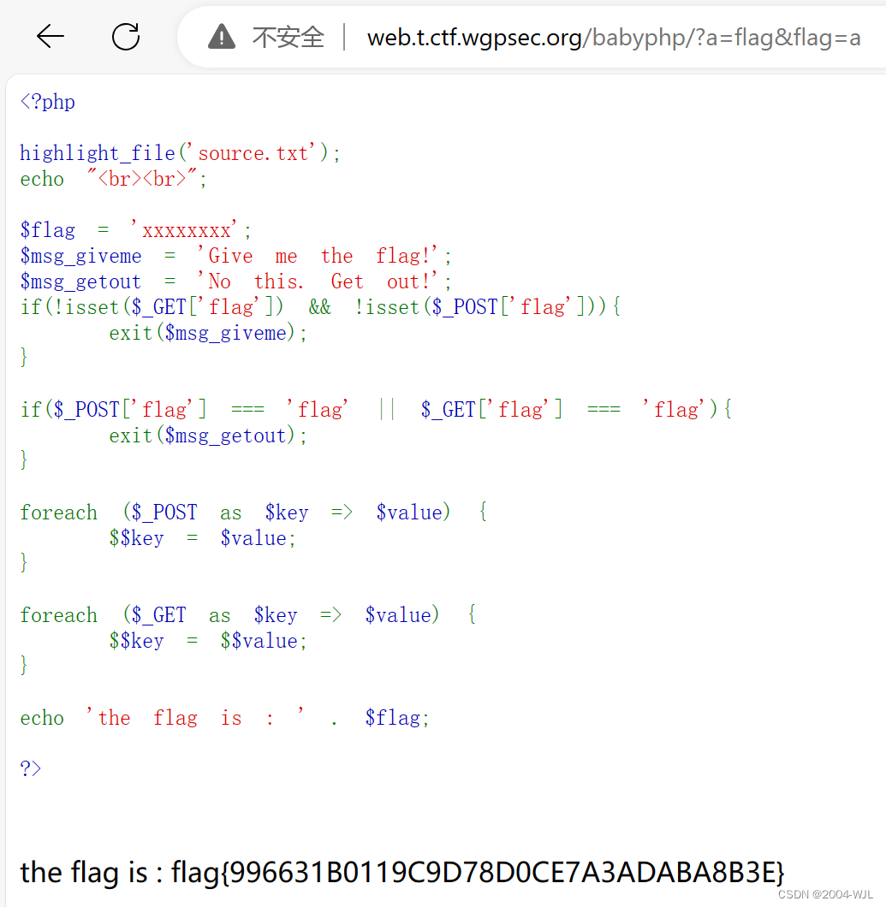The width and height of the screenshot is (886, 907).
Task: Click the security warning triangle icon
Action: [x=221, y=36]
